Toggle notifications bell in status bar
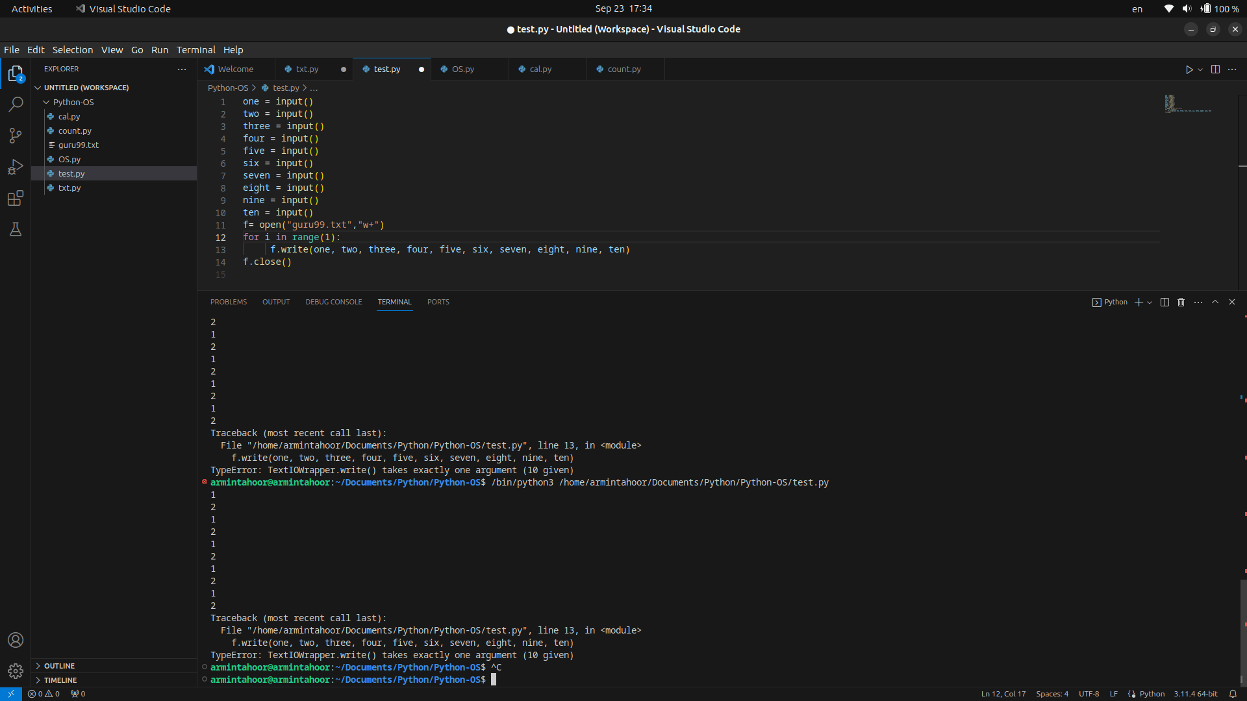 (1232, 694)
